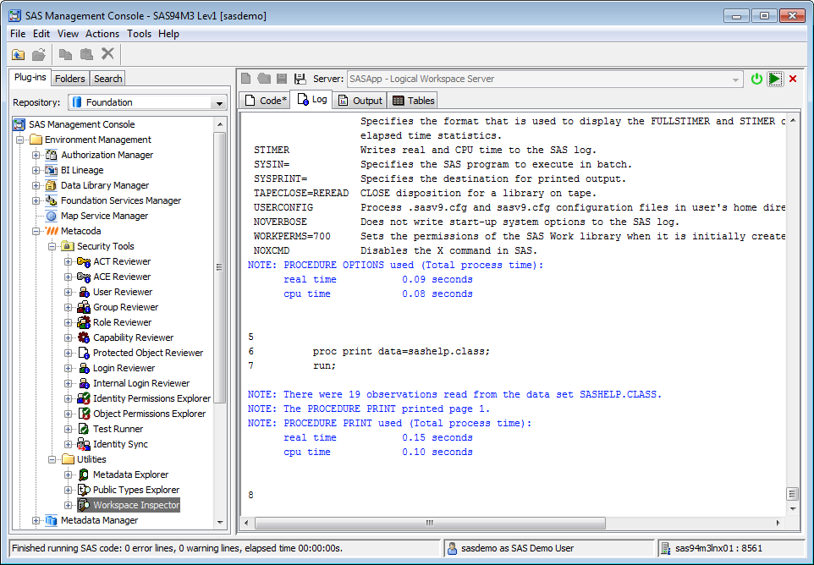Collapse the Utilities folder
The height and width of the screenshot is (565, 814).
52,459
